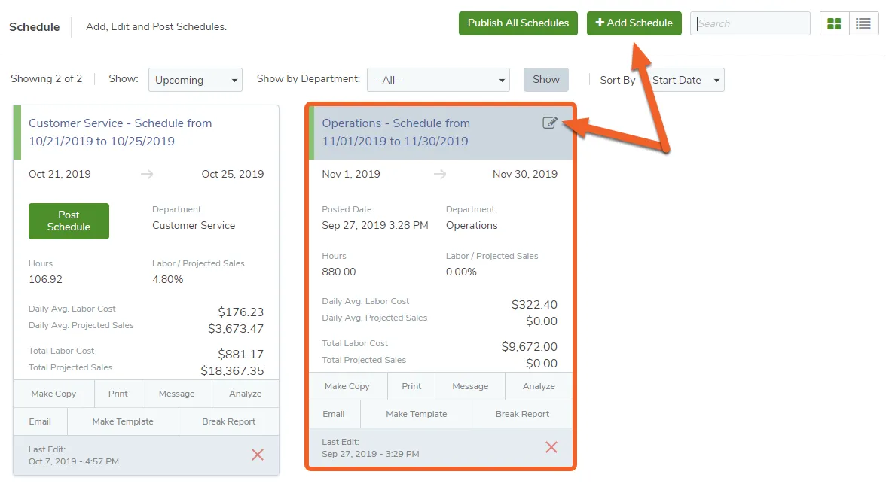Analyze the Customer Service schedule
The height and width of the screenshot is (493, 889).
[246, 394]
